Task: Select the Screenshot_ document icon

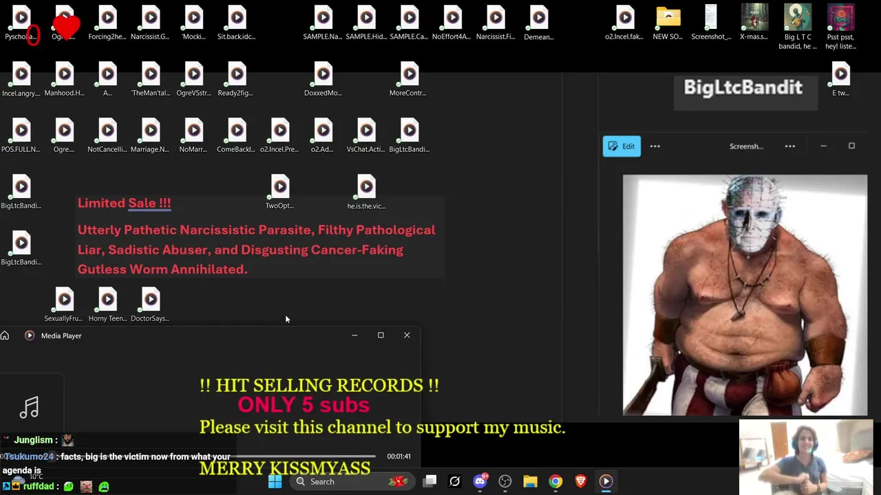Action: pos(711,23)
